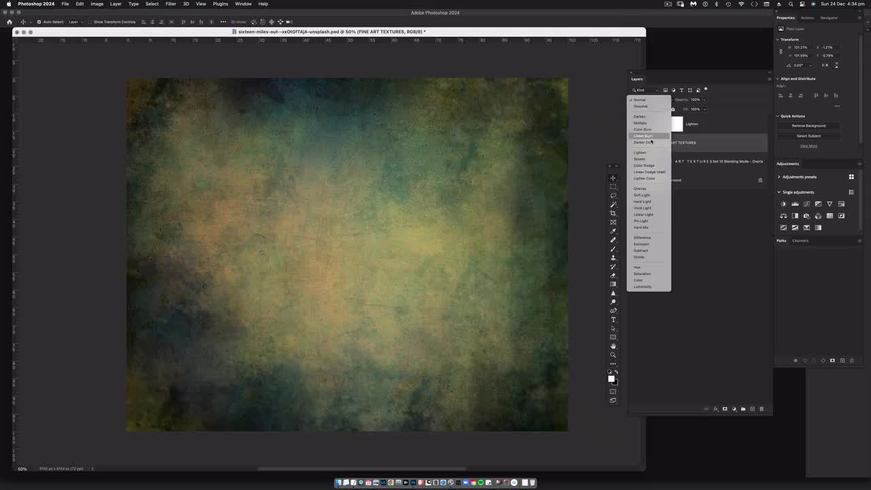Select the Crop tool

click(x=613, y=213)
